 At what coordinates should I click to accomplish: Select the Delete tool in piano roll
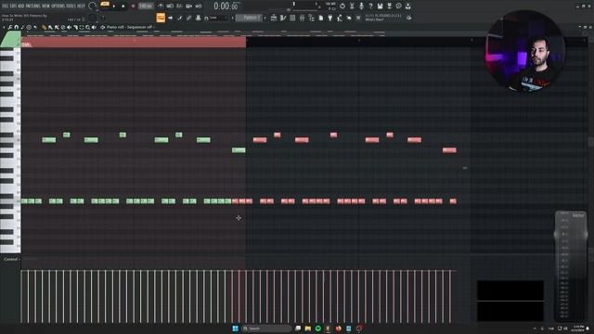[57, 27]
